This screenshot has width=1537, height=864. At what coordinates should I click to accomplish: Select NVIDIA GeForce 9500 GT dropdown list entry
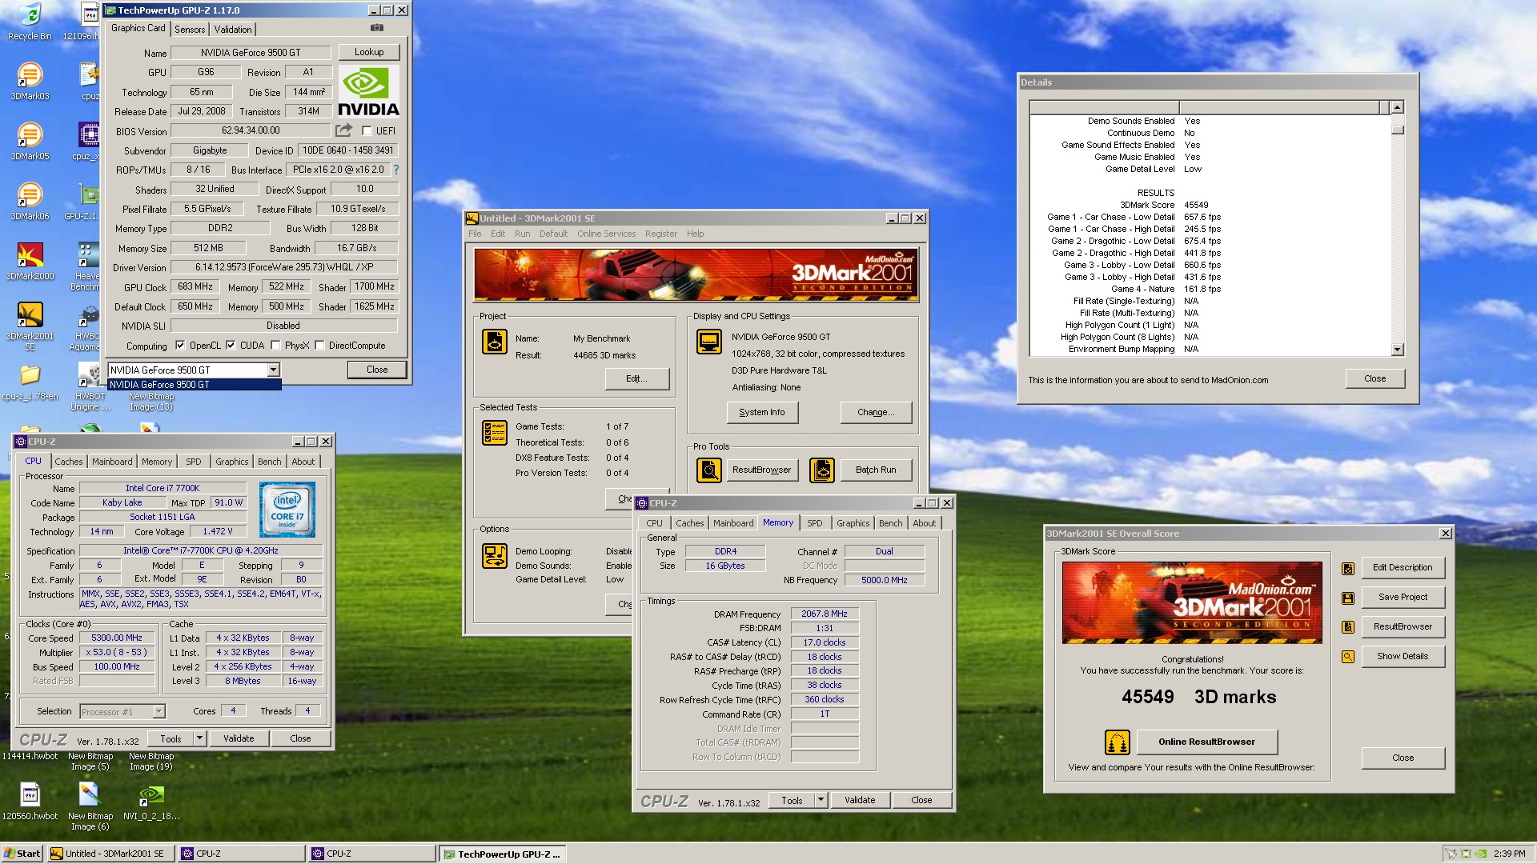pyautogui.click(x=195, y=385)
